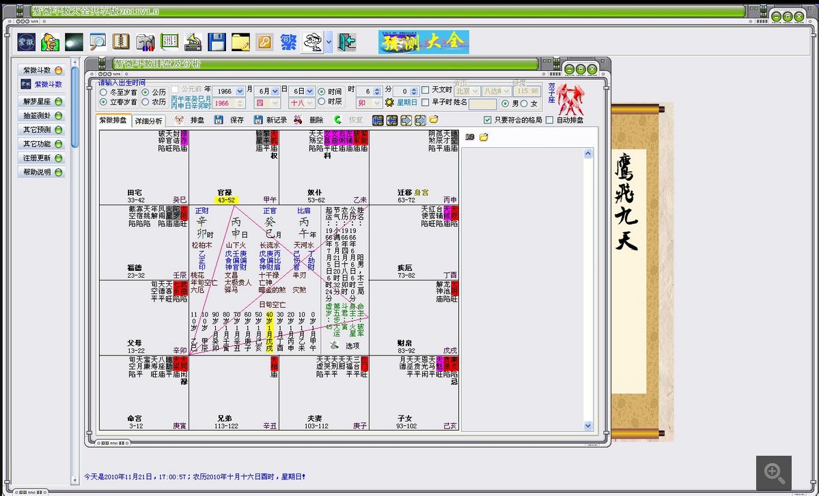Click the Gemini 双子座 zodiac image
This screenshot has width=819, height=496.
point(570,98)
